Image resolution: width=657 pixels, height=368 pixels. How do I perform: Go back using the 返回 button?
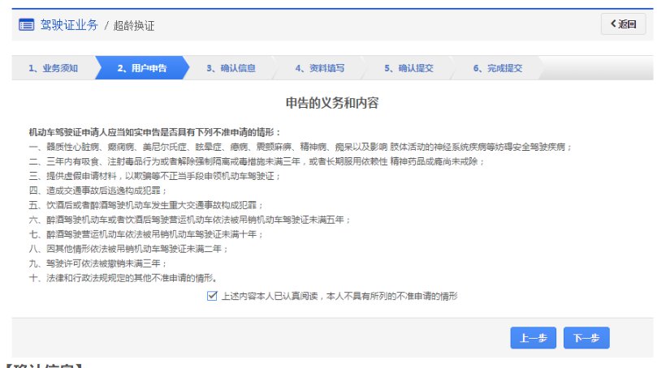click(623, 24)
